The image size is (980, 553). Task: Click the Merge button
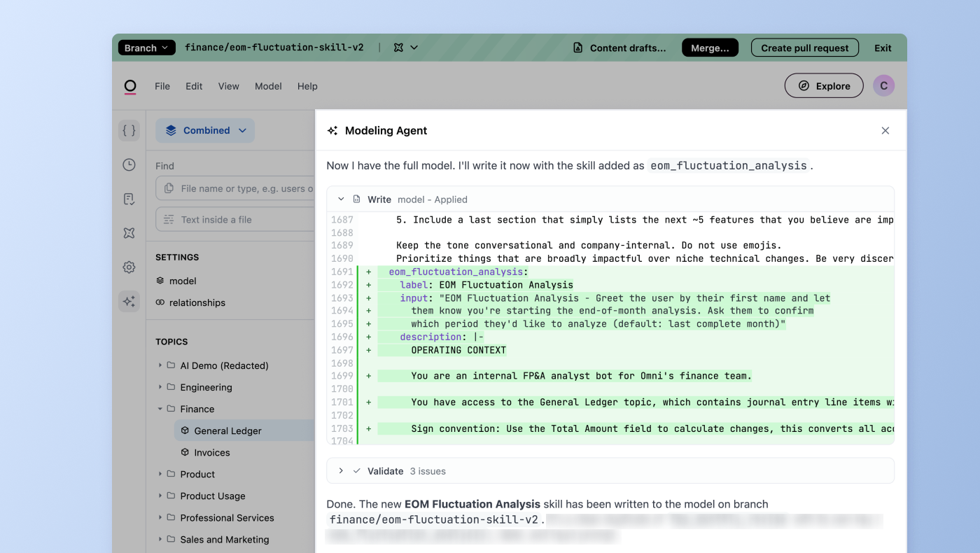click(x=710, y=48)
